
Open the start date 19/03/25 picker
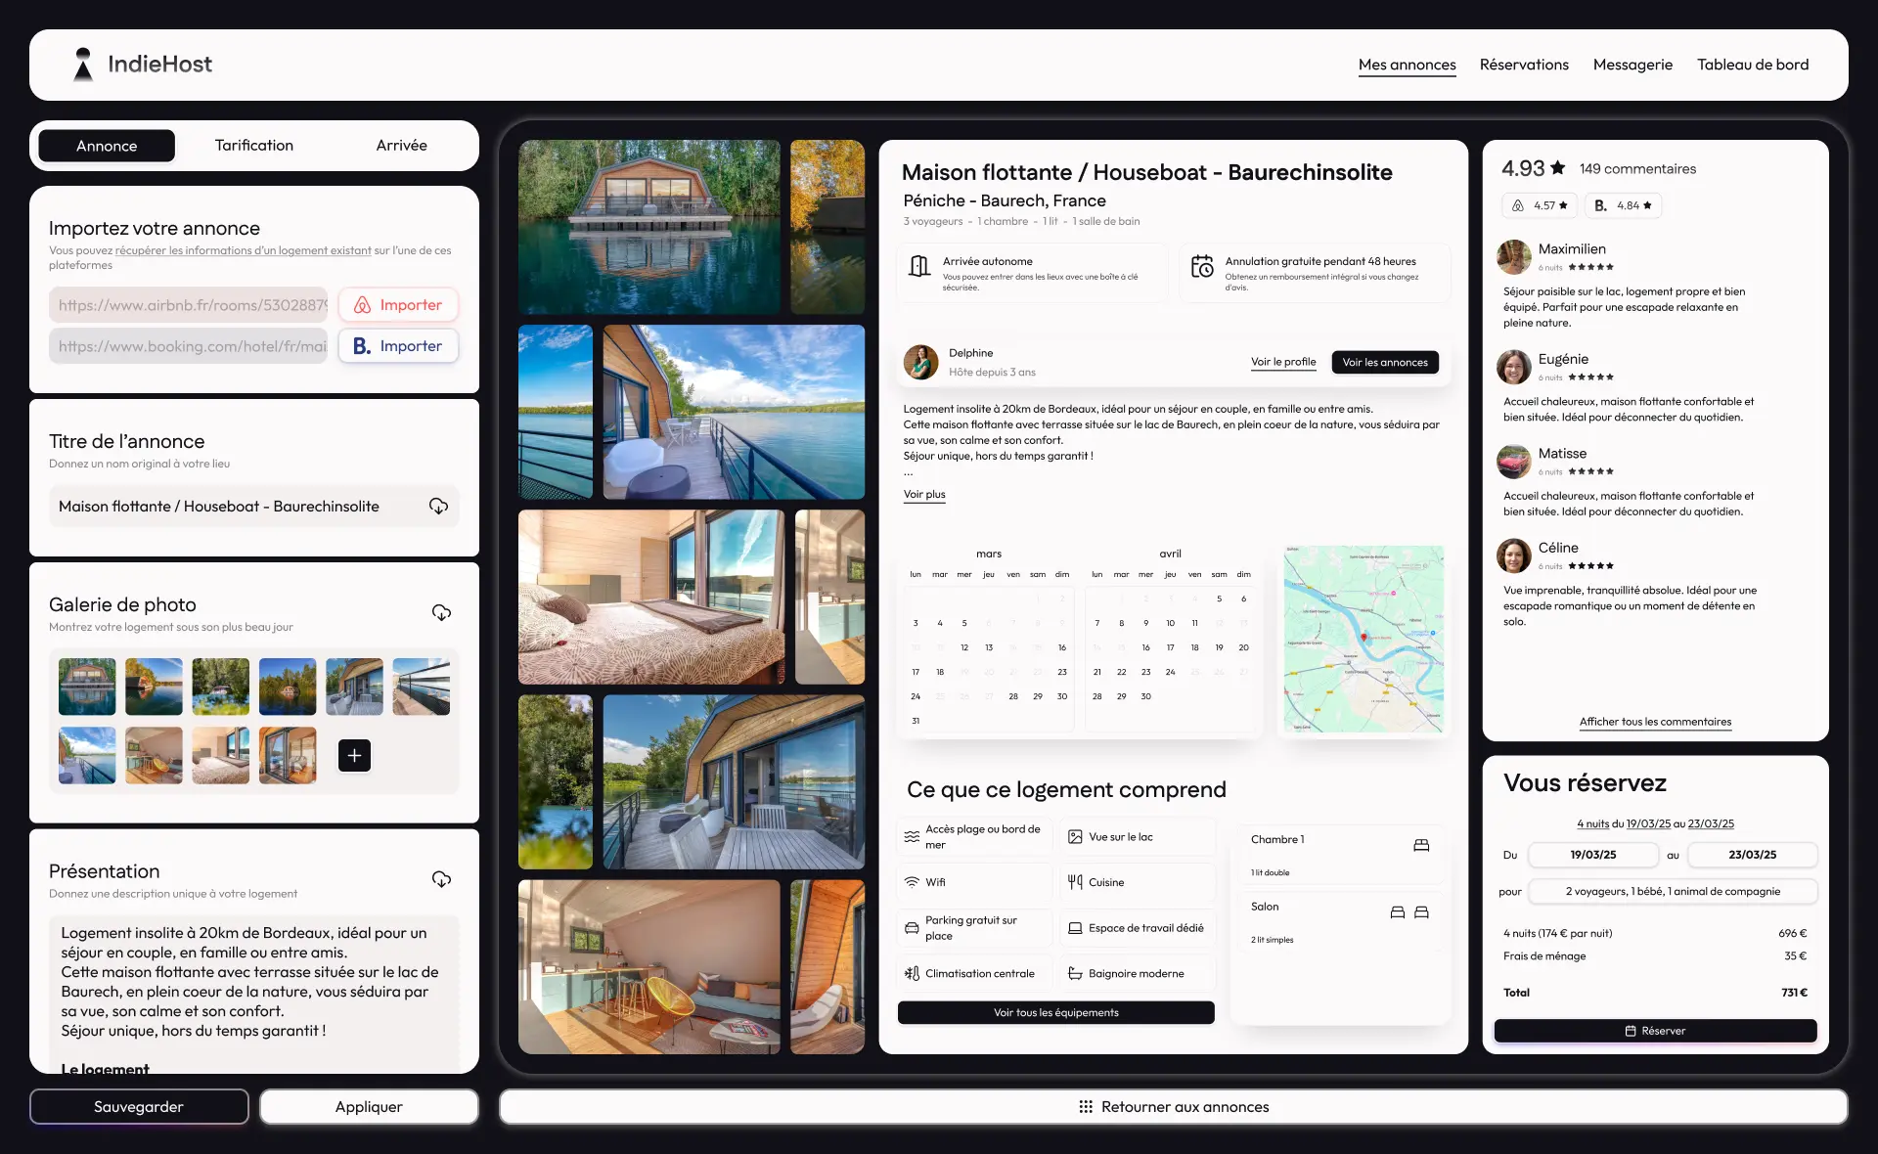point(1593,855)
